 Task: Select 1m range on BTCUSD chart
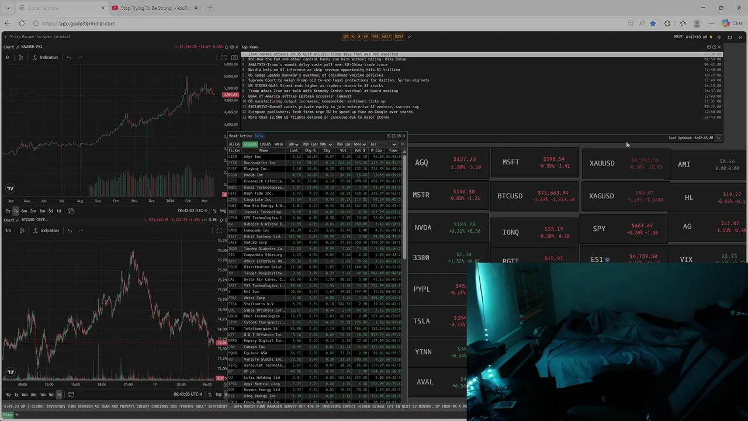(x=43, y=394)
